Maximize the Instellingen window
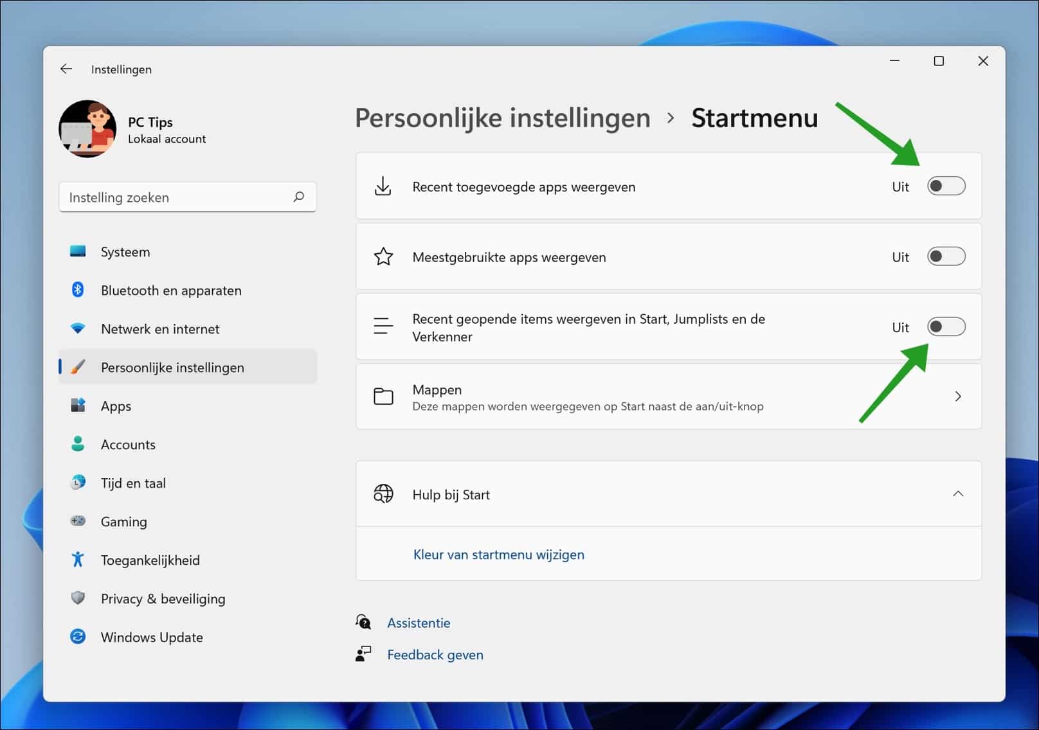The width and height of the screenshot is (1039, 730). (x=939, y=61)
